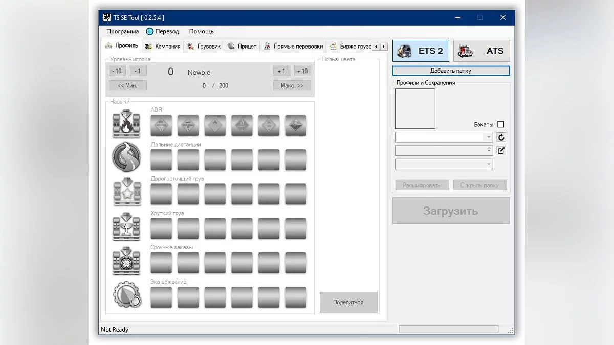Select the ETS 2 game button
This screenshot has width=614, height=345.
[x=421, y=51]
